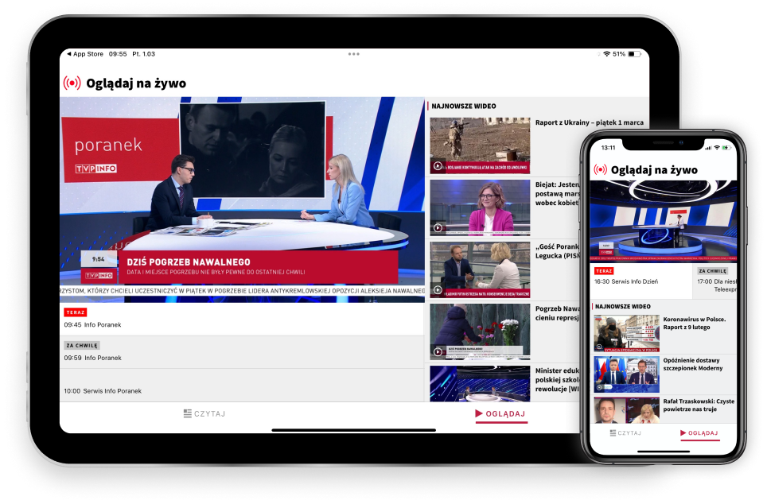Open the live Poranek video stream on iPad

point(242,200)
